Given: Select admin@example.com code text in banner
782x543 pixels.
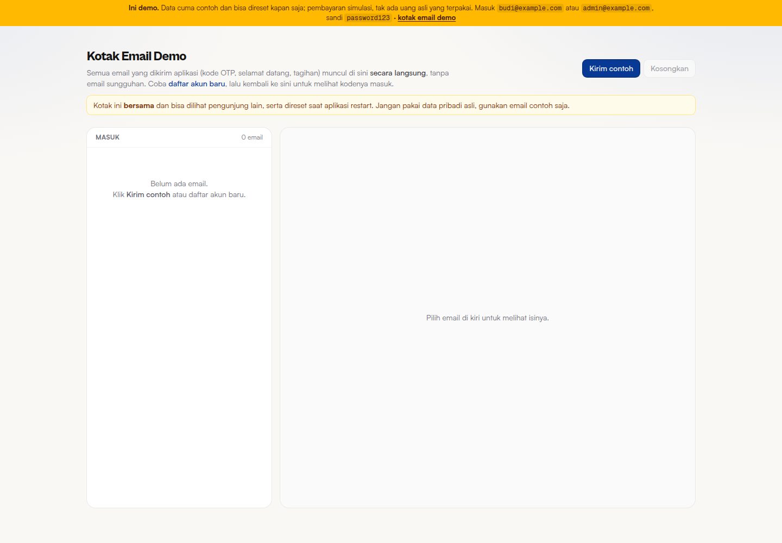Looking at the screenshot, I should pos(616,8).
